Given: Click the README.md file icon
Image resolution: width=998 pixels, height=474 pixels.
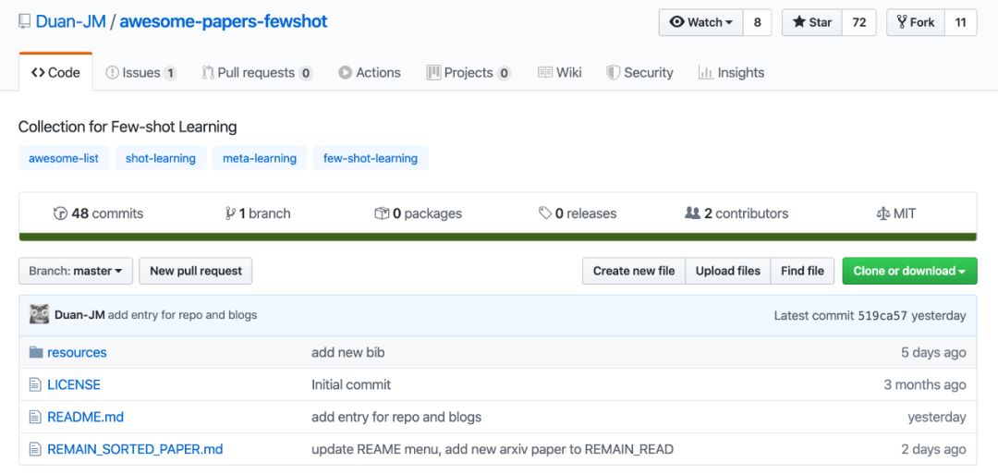Looking at the screenshot, I should pos(35,418).
